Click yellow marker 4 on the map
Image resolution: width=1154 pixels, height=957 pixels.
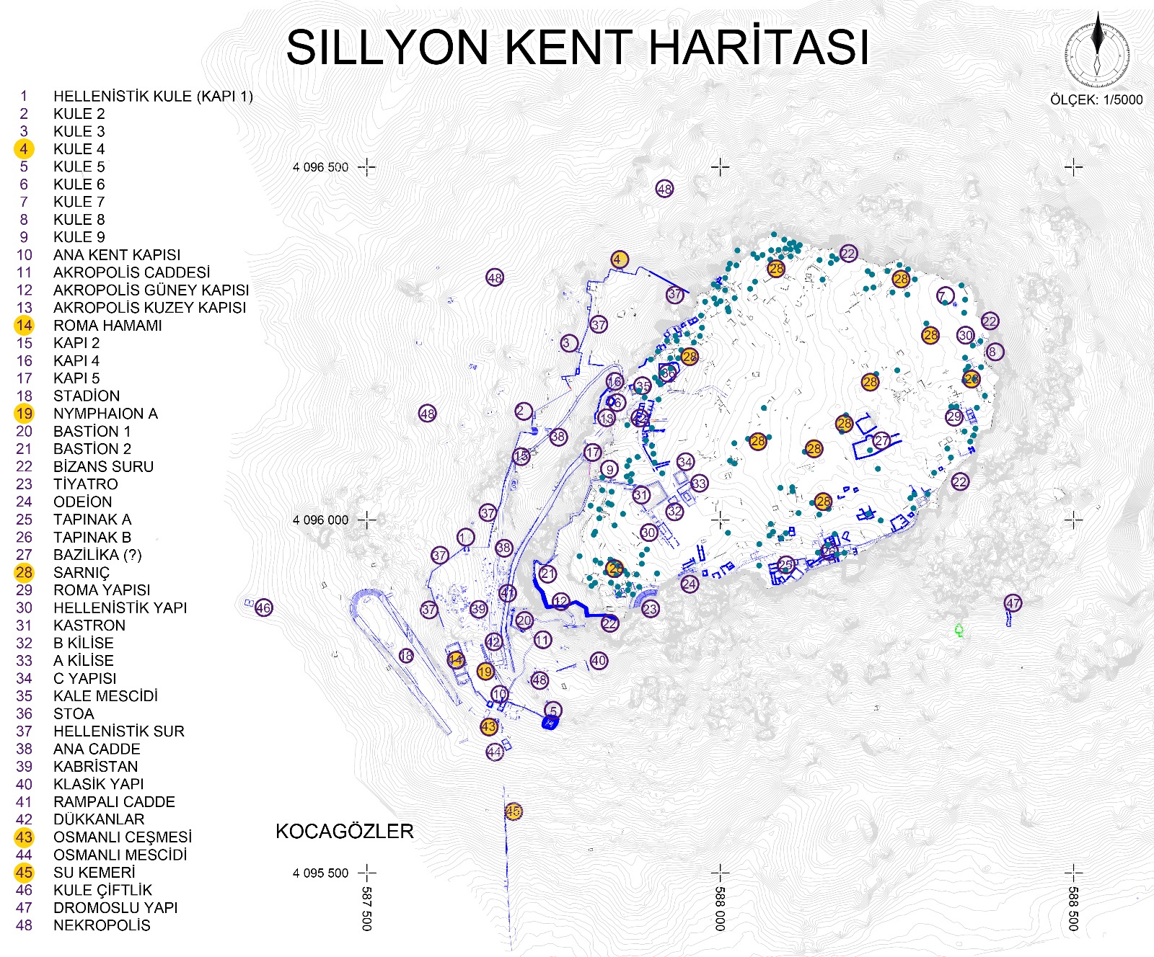click(x=618, y=259)
